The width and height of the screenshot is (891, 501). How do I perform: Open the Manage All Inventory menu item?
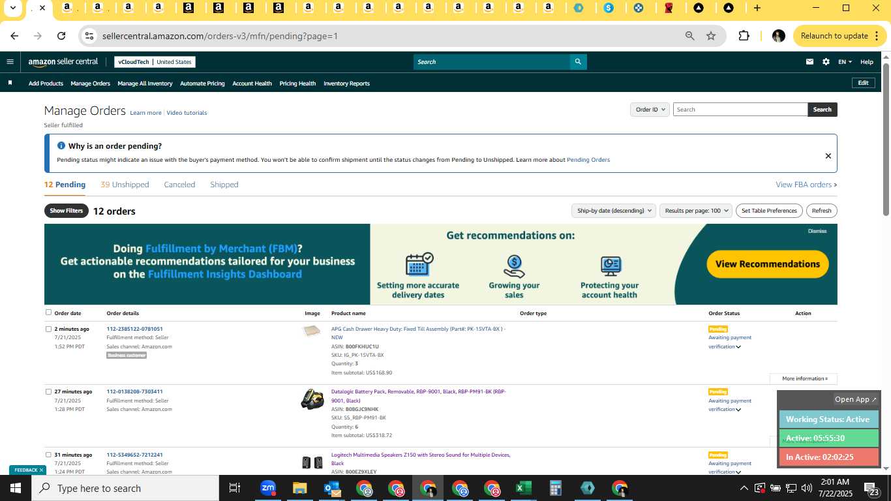tap(145, 83)
